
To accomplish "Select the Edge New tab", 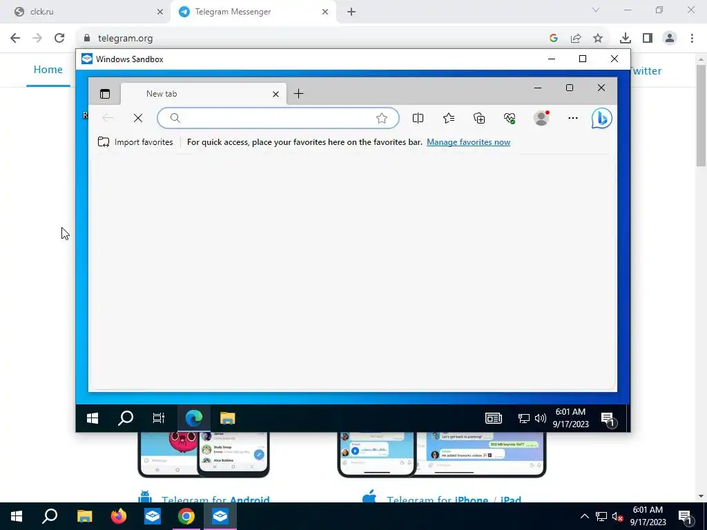I will (204, 94).
